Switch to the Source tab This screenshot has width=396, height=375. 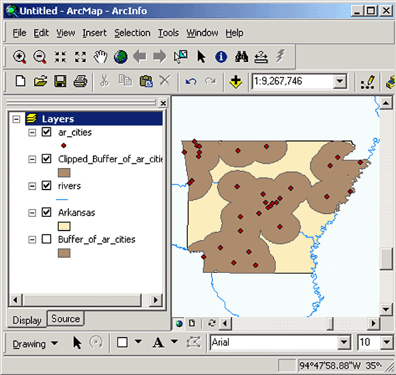(x=66, y=319)
